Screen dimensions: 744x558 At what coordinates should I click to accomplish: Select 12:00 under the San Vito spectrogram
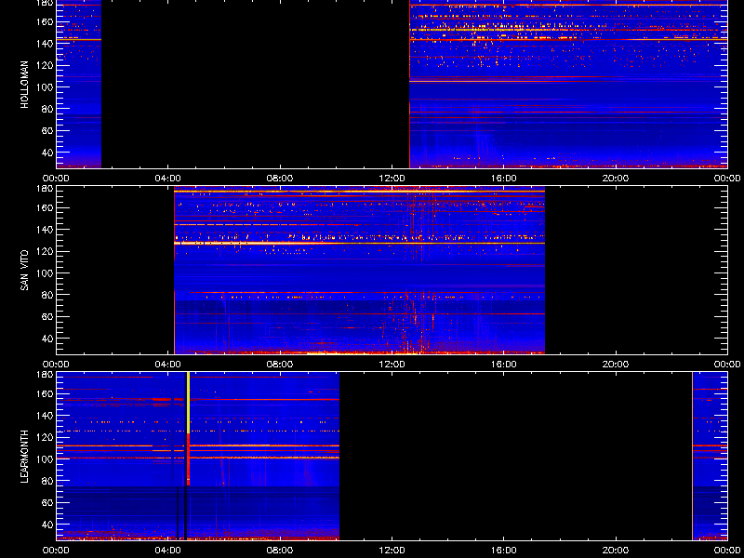(x=392, y=365)
